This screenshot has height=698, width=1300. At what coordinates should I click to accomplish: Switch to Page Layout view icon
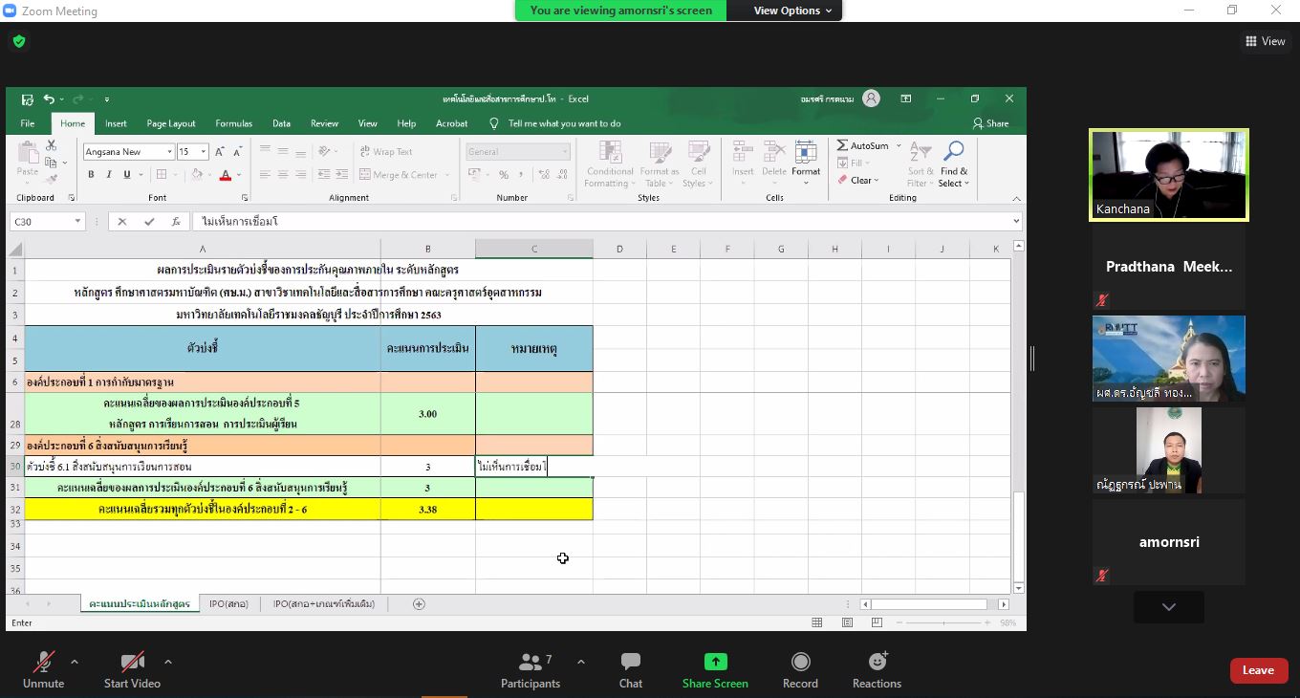click(x=847, y=622)
